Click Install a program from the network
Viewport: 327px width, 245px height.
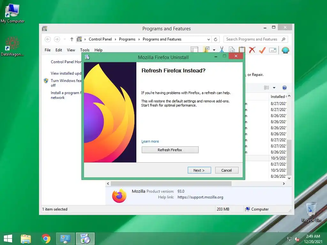(66, 95)
